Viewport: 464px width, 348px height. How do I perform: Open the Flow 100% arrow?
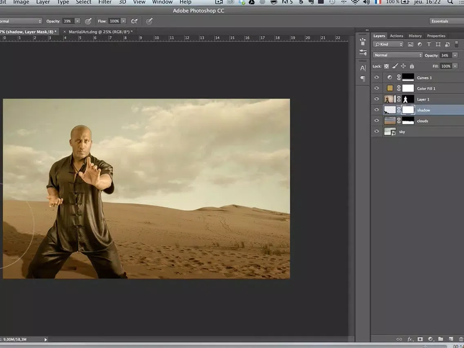tap(123, 21)
